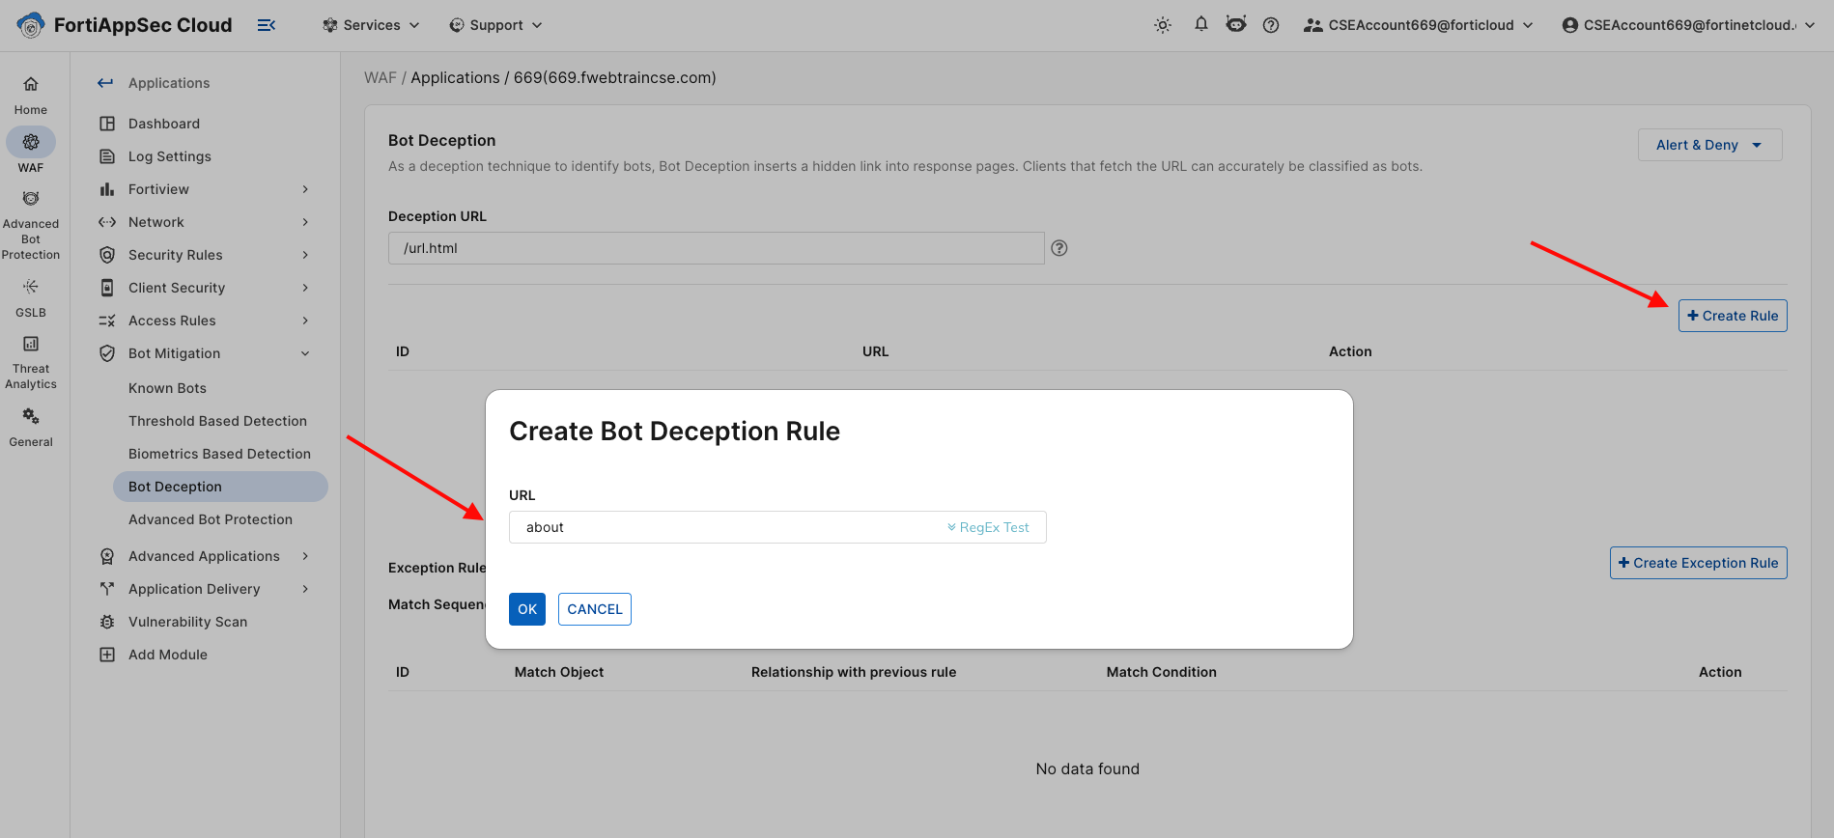Click CANCEL in the dialog

click(x=595, y=609)
